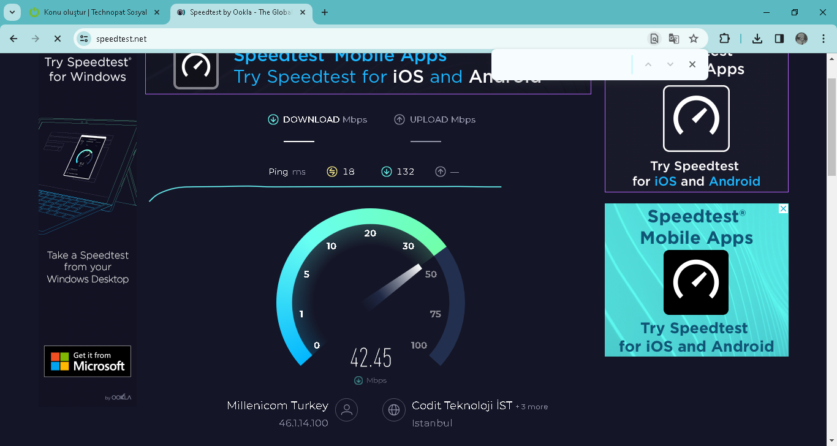Image resolution: width=837 pixels, height=446 pixels.
Task: Show the browser Downloads panel
Action: coord(757,39)
